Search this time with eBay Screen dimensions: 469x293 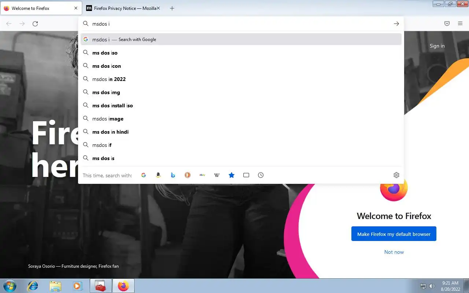coord(202,175)
